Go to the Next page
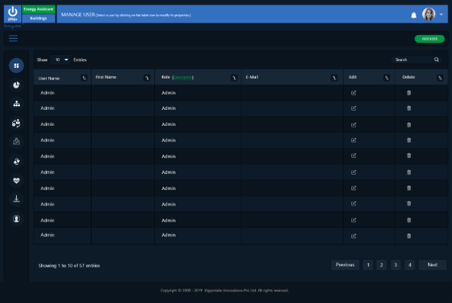Viewport: 452px width, 303px height. [432, 265]
